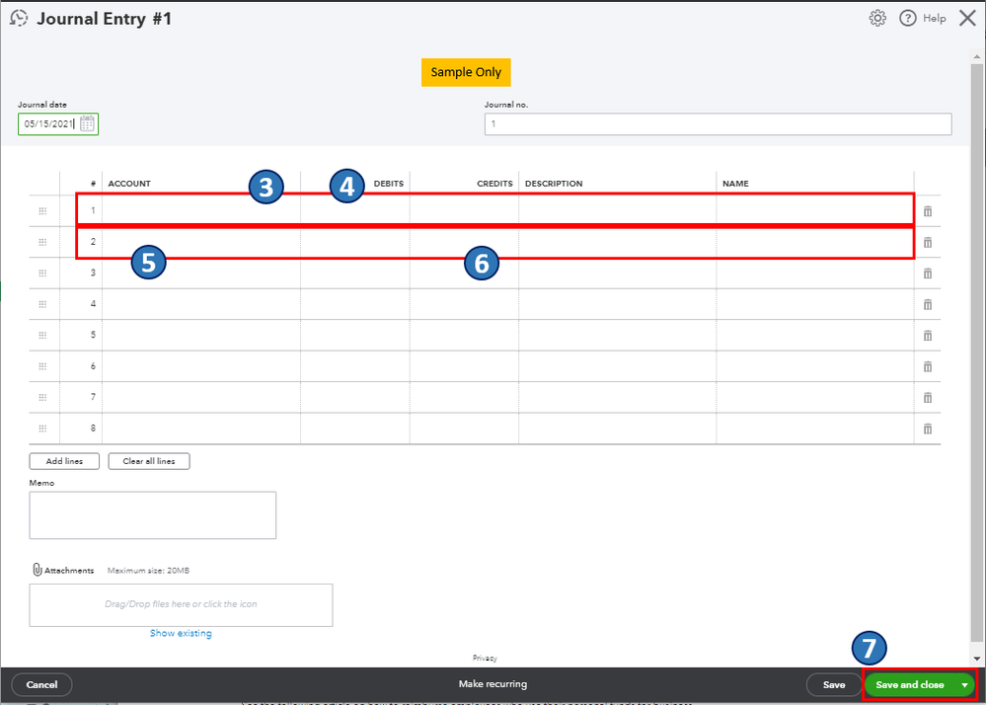Screen dimensions: 986x705
Task: Select the Description cell in line 1
Action: point(618,211)
